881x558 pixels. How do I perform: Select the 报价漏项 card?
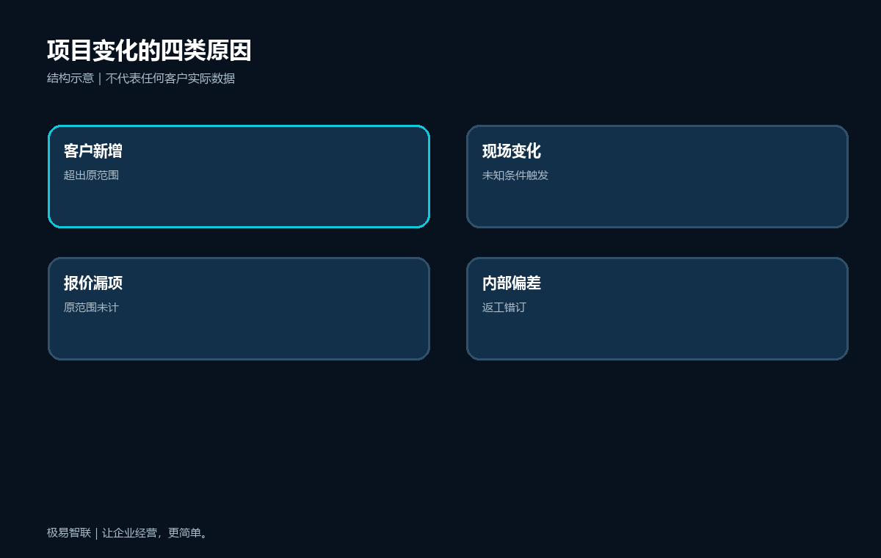pyautogui.click(x=239, y=308)
